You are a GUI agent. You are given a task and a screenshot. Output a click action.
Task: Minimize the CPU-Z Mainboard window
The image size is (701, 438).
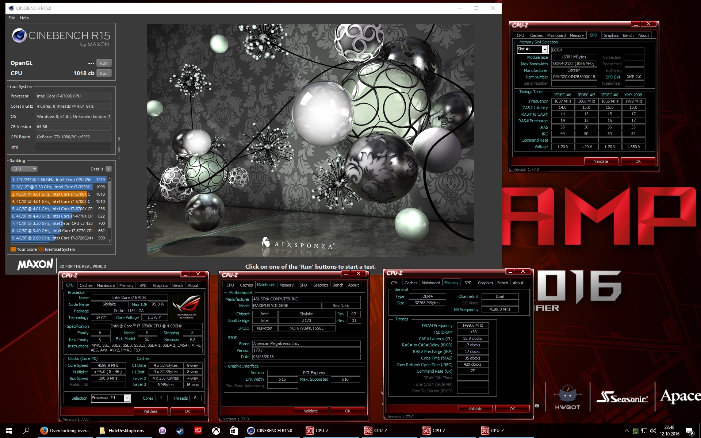346,274
